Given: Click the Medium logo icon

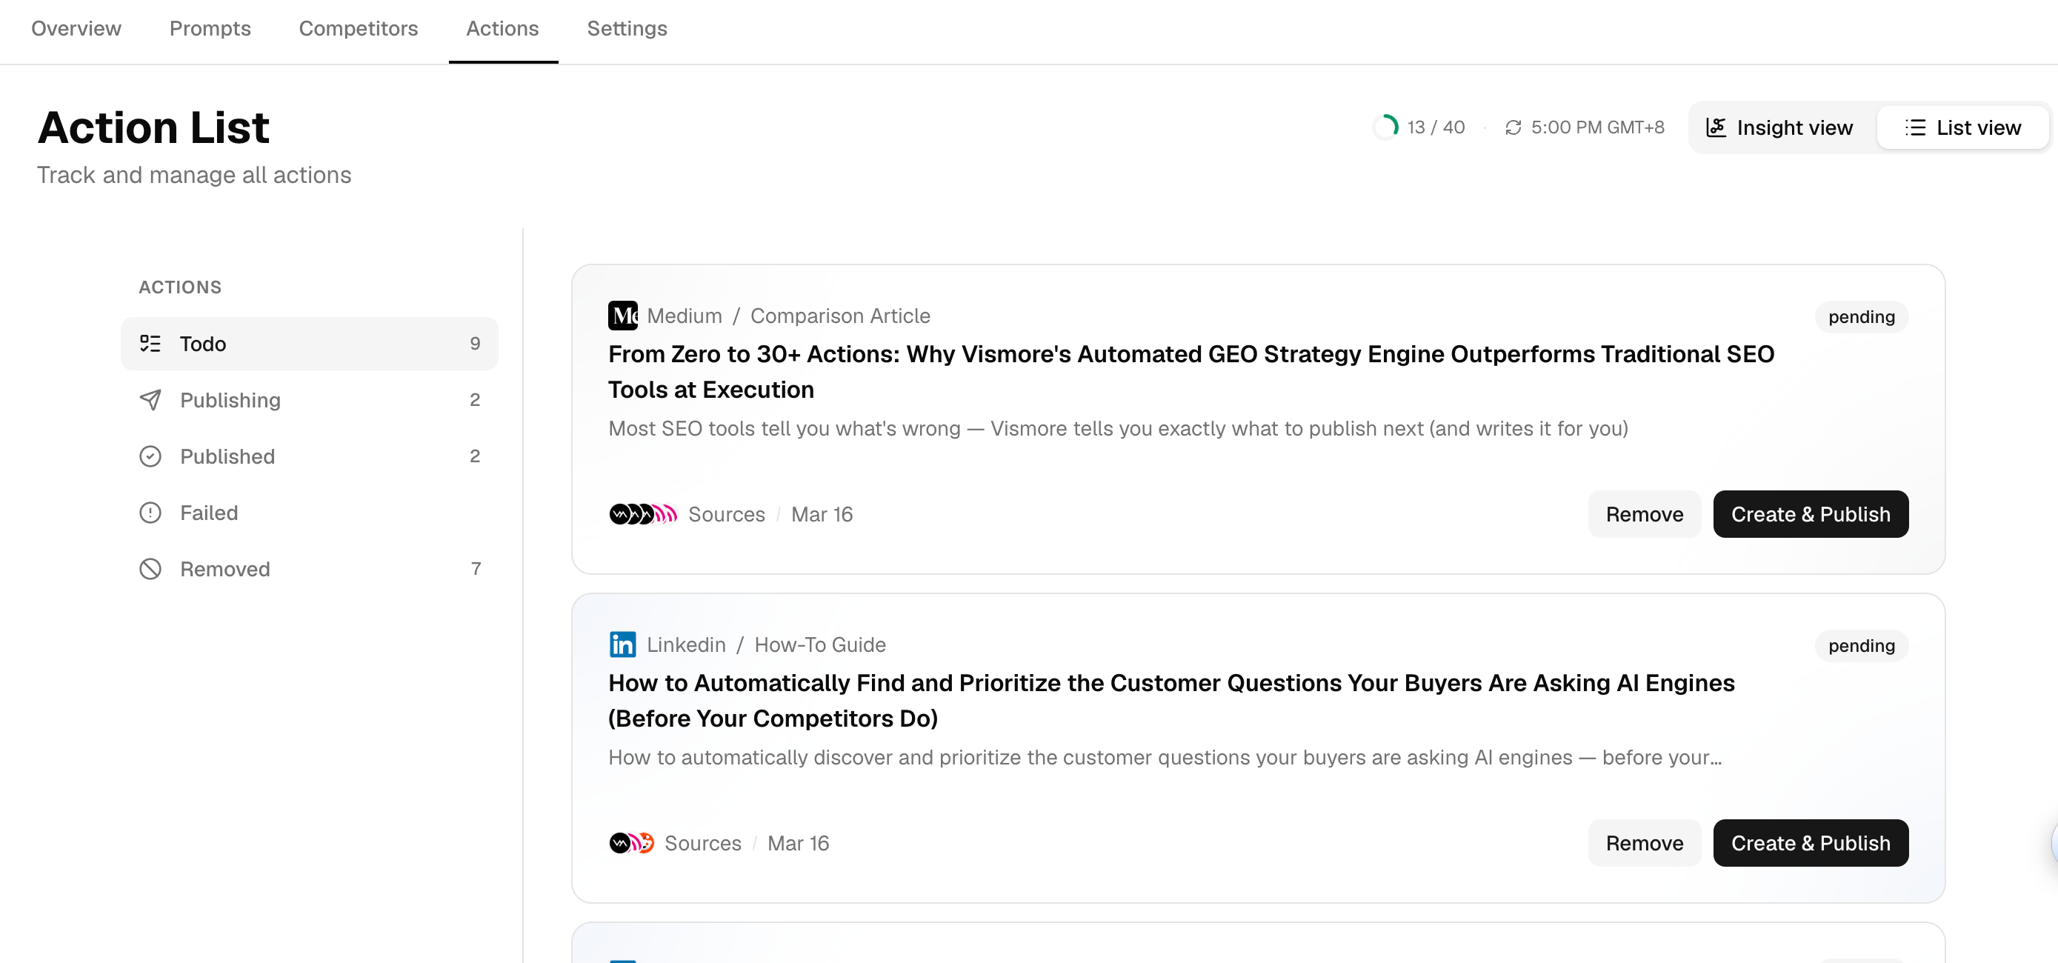Looking at the screenshot, I should click(x=622, y=316).
